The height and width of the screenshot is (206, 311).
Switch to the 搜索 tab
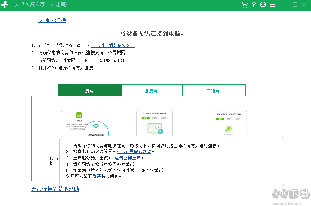[x=90, y=90]
